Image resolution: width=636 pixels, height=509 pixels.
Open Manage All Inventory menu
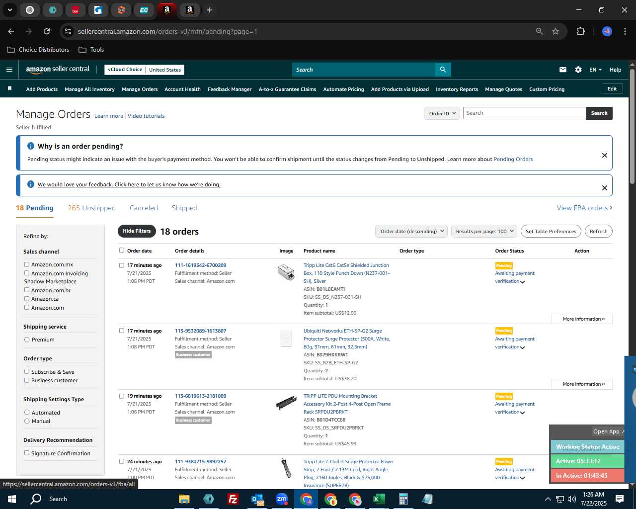[x=89, y=89]
